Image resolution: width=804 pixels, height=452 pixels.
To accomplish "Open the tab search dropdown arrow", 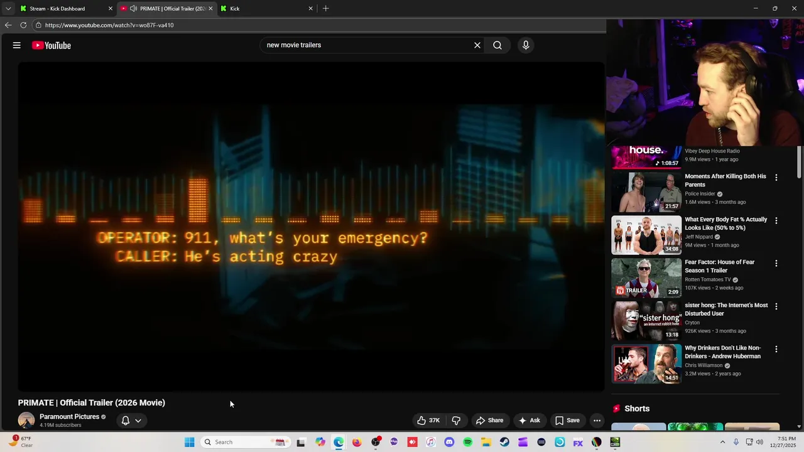I will (x=8, y=9).
